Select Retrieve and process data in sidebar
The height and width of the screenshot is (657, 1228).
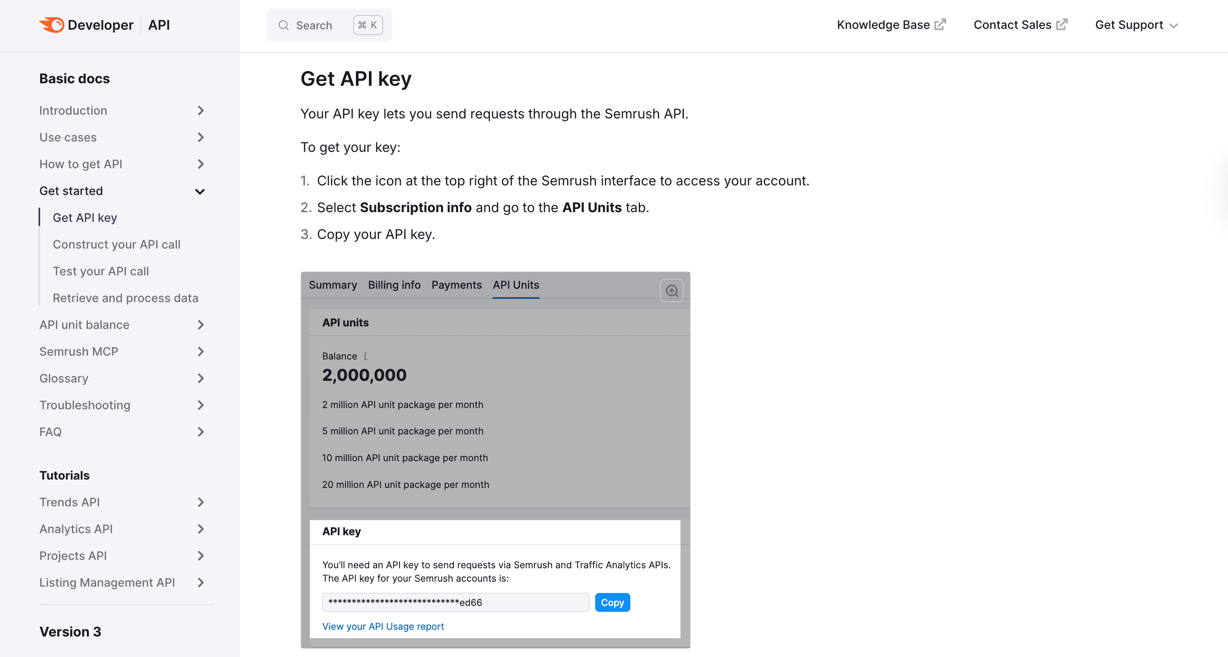[125, 298]
